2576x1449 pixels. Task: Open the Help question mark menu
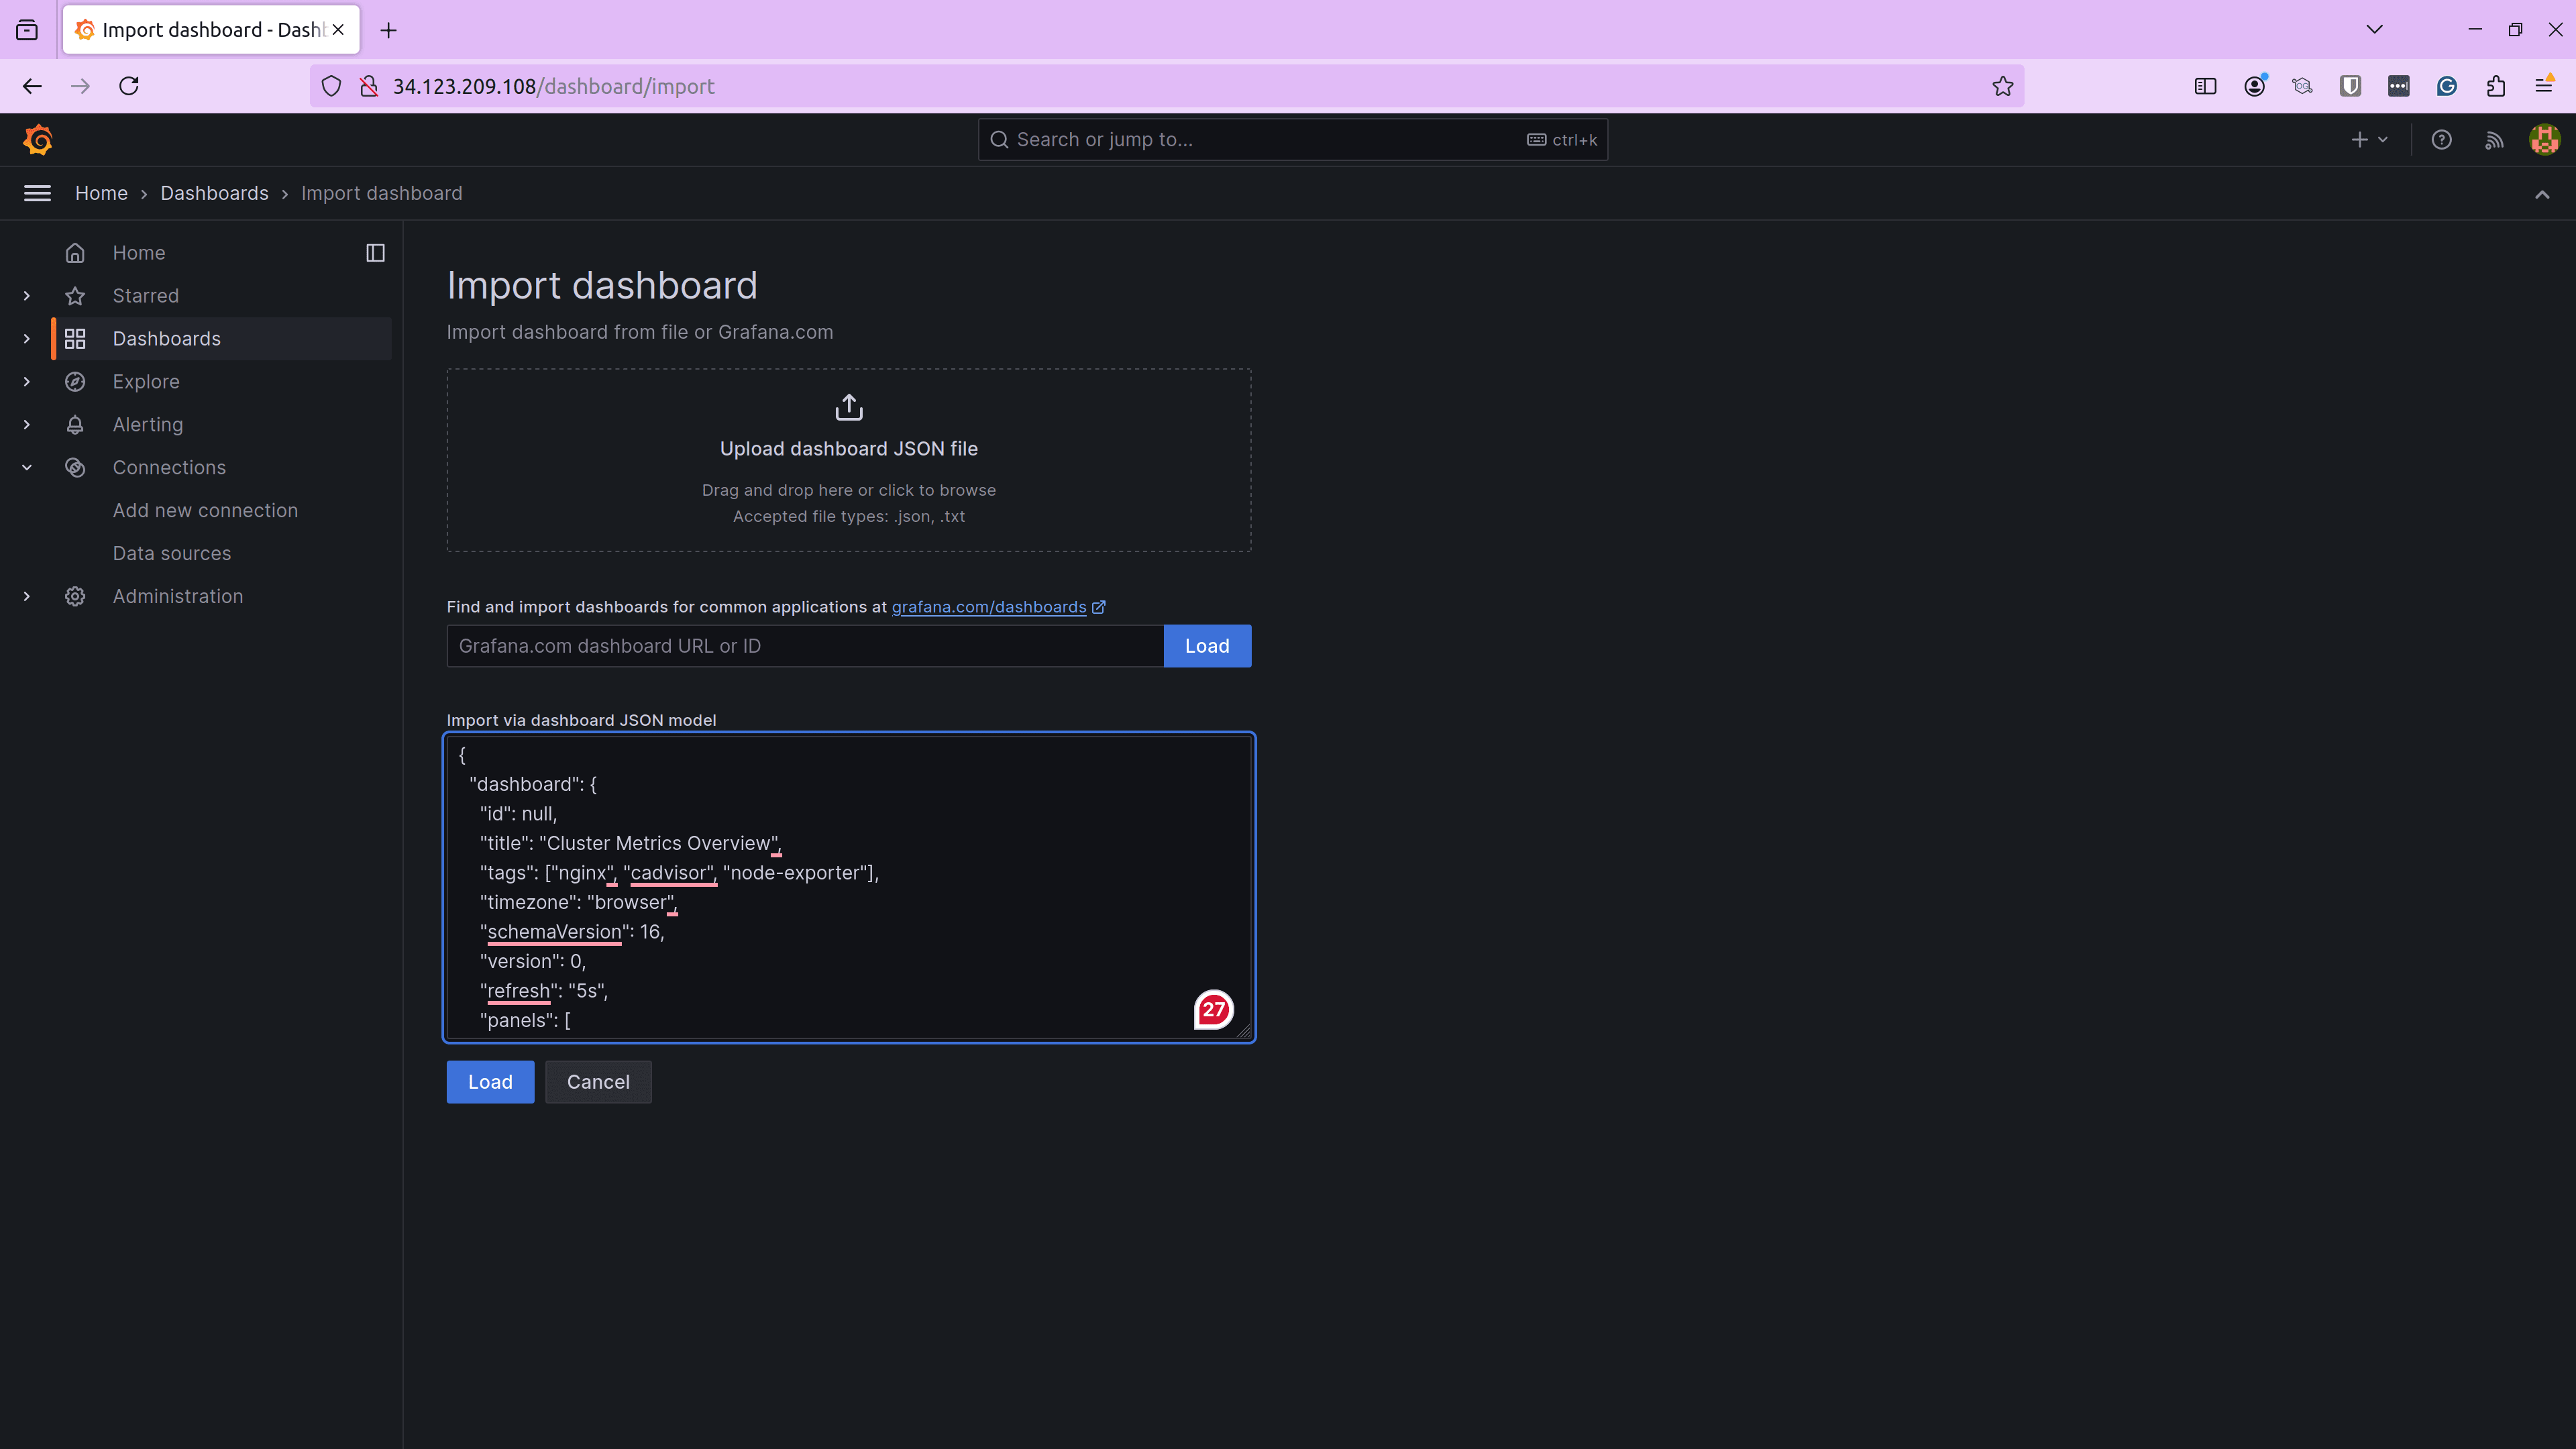[x=2441, y=140]
